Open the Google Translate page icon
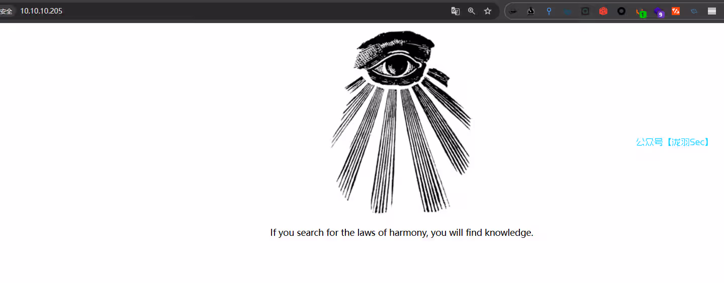This screenshot has height=283, width=724. [456, 11]
